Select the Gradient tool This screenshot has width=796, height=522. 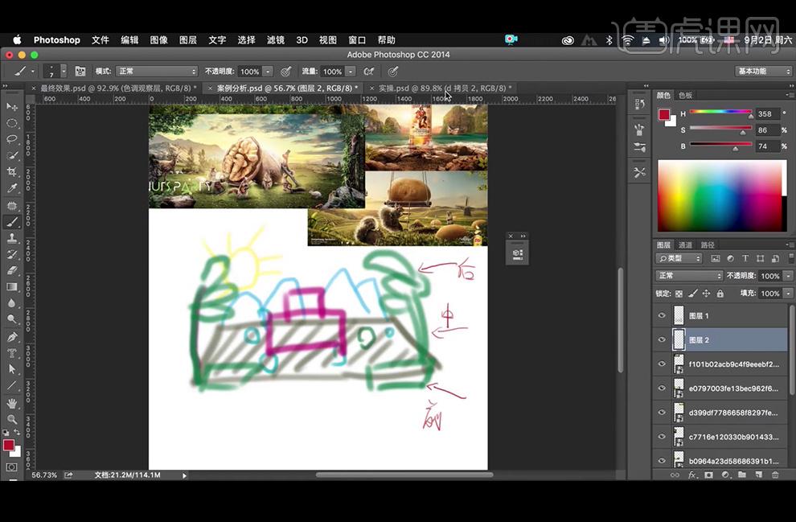pyautogui.click(x=12, y=287)
